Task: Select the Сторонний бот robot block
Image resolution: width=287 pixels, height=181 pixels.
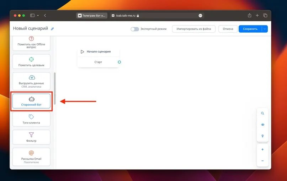Action: [x=31, y=101]
